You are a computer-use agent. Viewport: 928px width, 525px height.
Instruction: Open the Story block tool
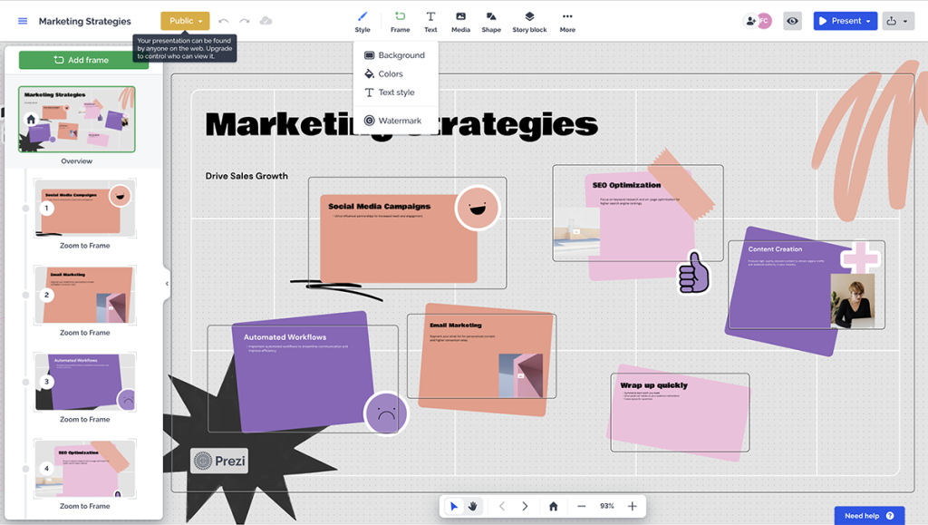528,20
